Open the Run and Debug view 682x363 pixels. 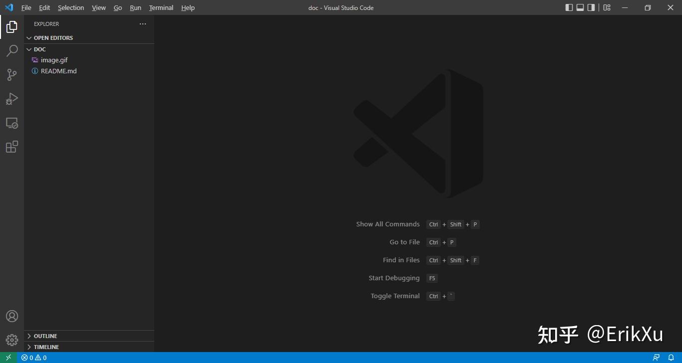[x=12, y=98]
